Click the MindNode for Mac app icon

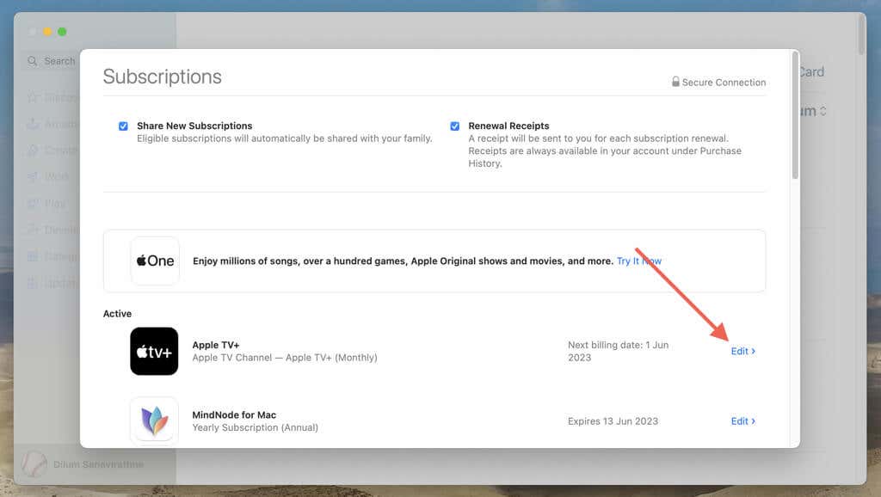154,420
